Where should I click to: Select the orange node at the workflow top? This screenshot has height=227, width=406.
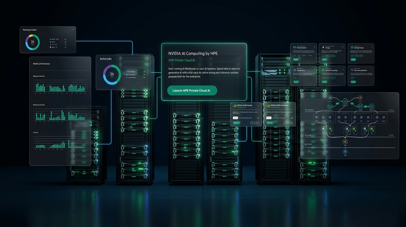point(360,98)
